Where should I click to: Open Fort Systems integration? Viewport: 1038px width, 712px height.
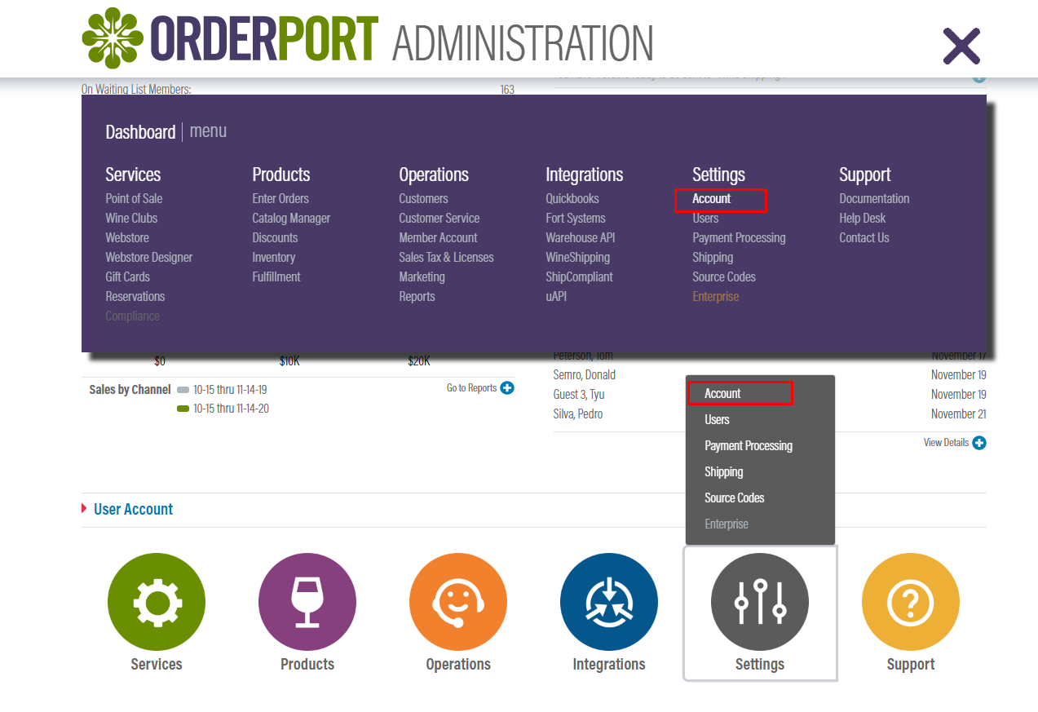(576, 218)
